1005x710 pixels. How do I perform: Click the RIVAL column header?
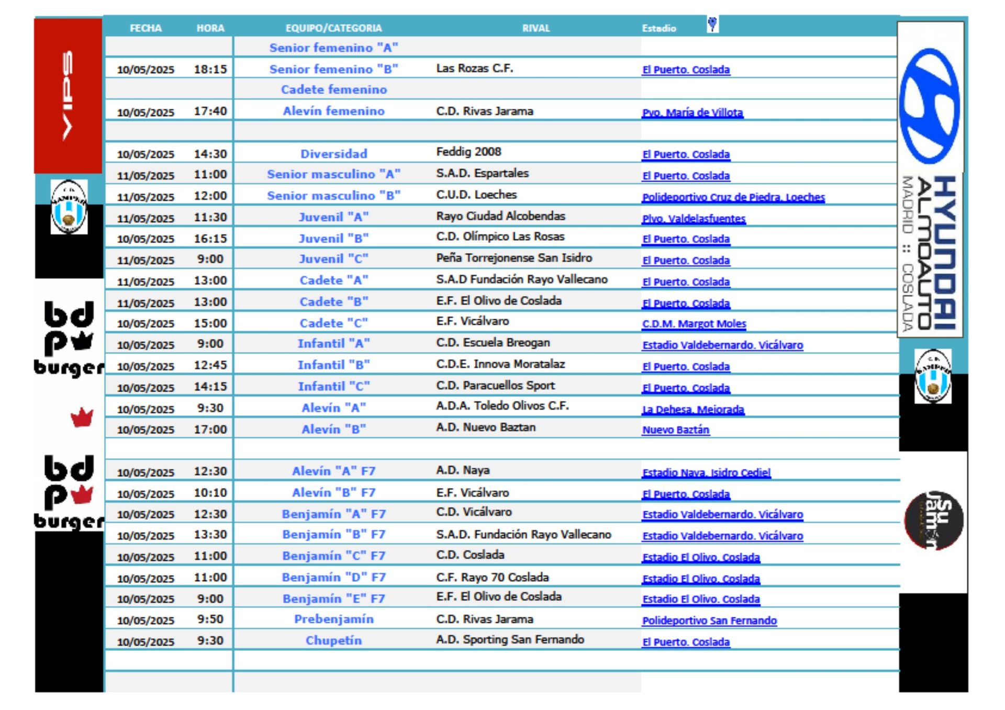coord(536,28)
